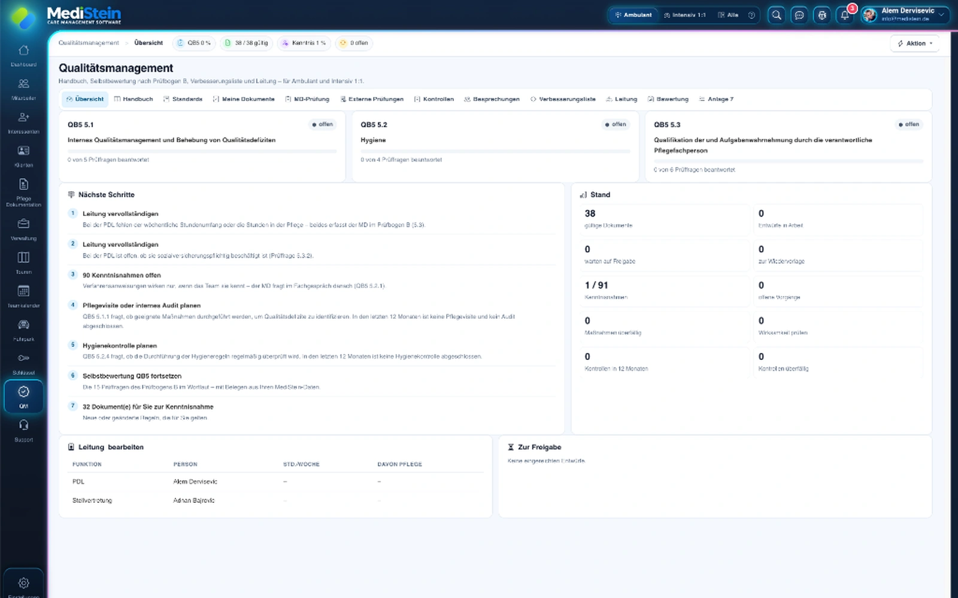Switch scope to Alle
Viewport: 958px width, 598px height.
coord(728,15)
